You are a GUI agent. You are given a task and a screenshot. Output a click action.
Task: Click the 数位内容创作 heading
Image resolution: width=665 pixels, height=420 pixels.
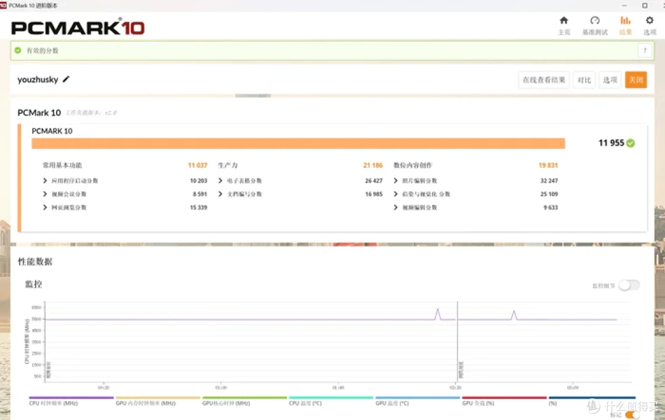(x=413, y=165)
